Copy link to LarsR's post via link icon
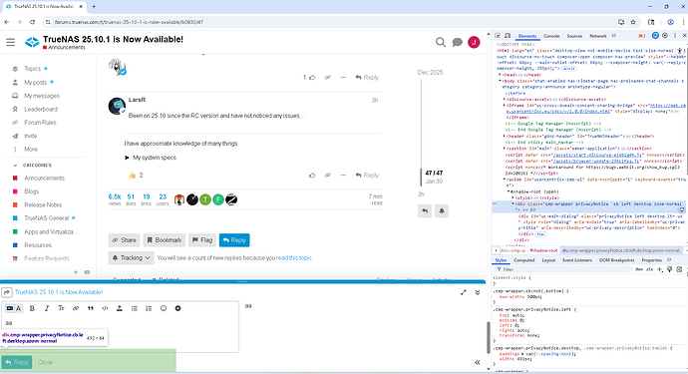This screenshot has height=374, width=688. tap(328, 176)
